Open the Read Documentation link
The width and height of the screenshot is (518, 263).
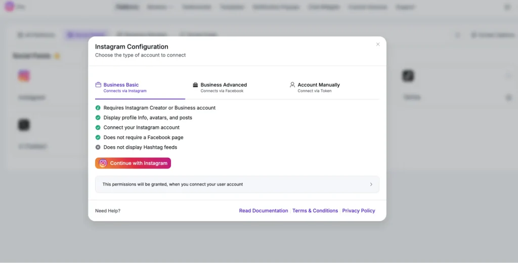(264, 211)
